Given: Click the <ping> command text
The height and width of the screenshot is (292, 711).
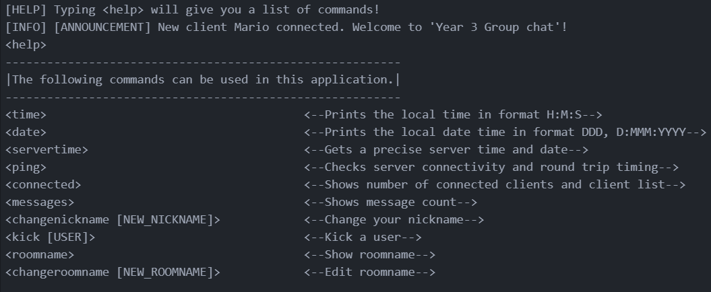Looking at the screenshot, I should (26, 168).
